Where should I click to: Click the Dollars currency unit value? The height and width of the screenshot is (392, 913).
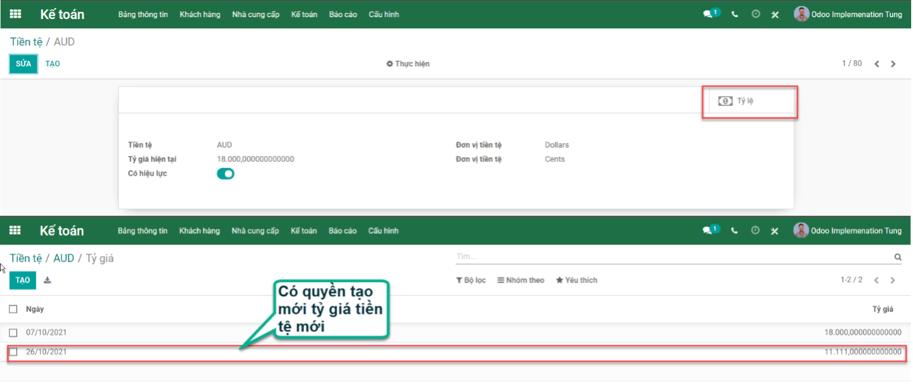point(557,145)
